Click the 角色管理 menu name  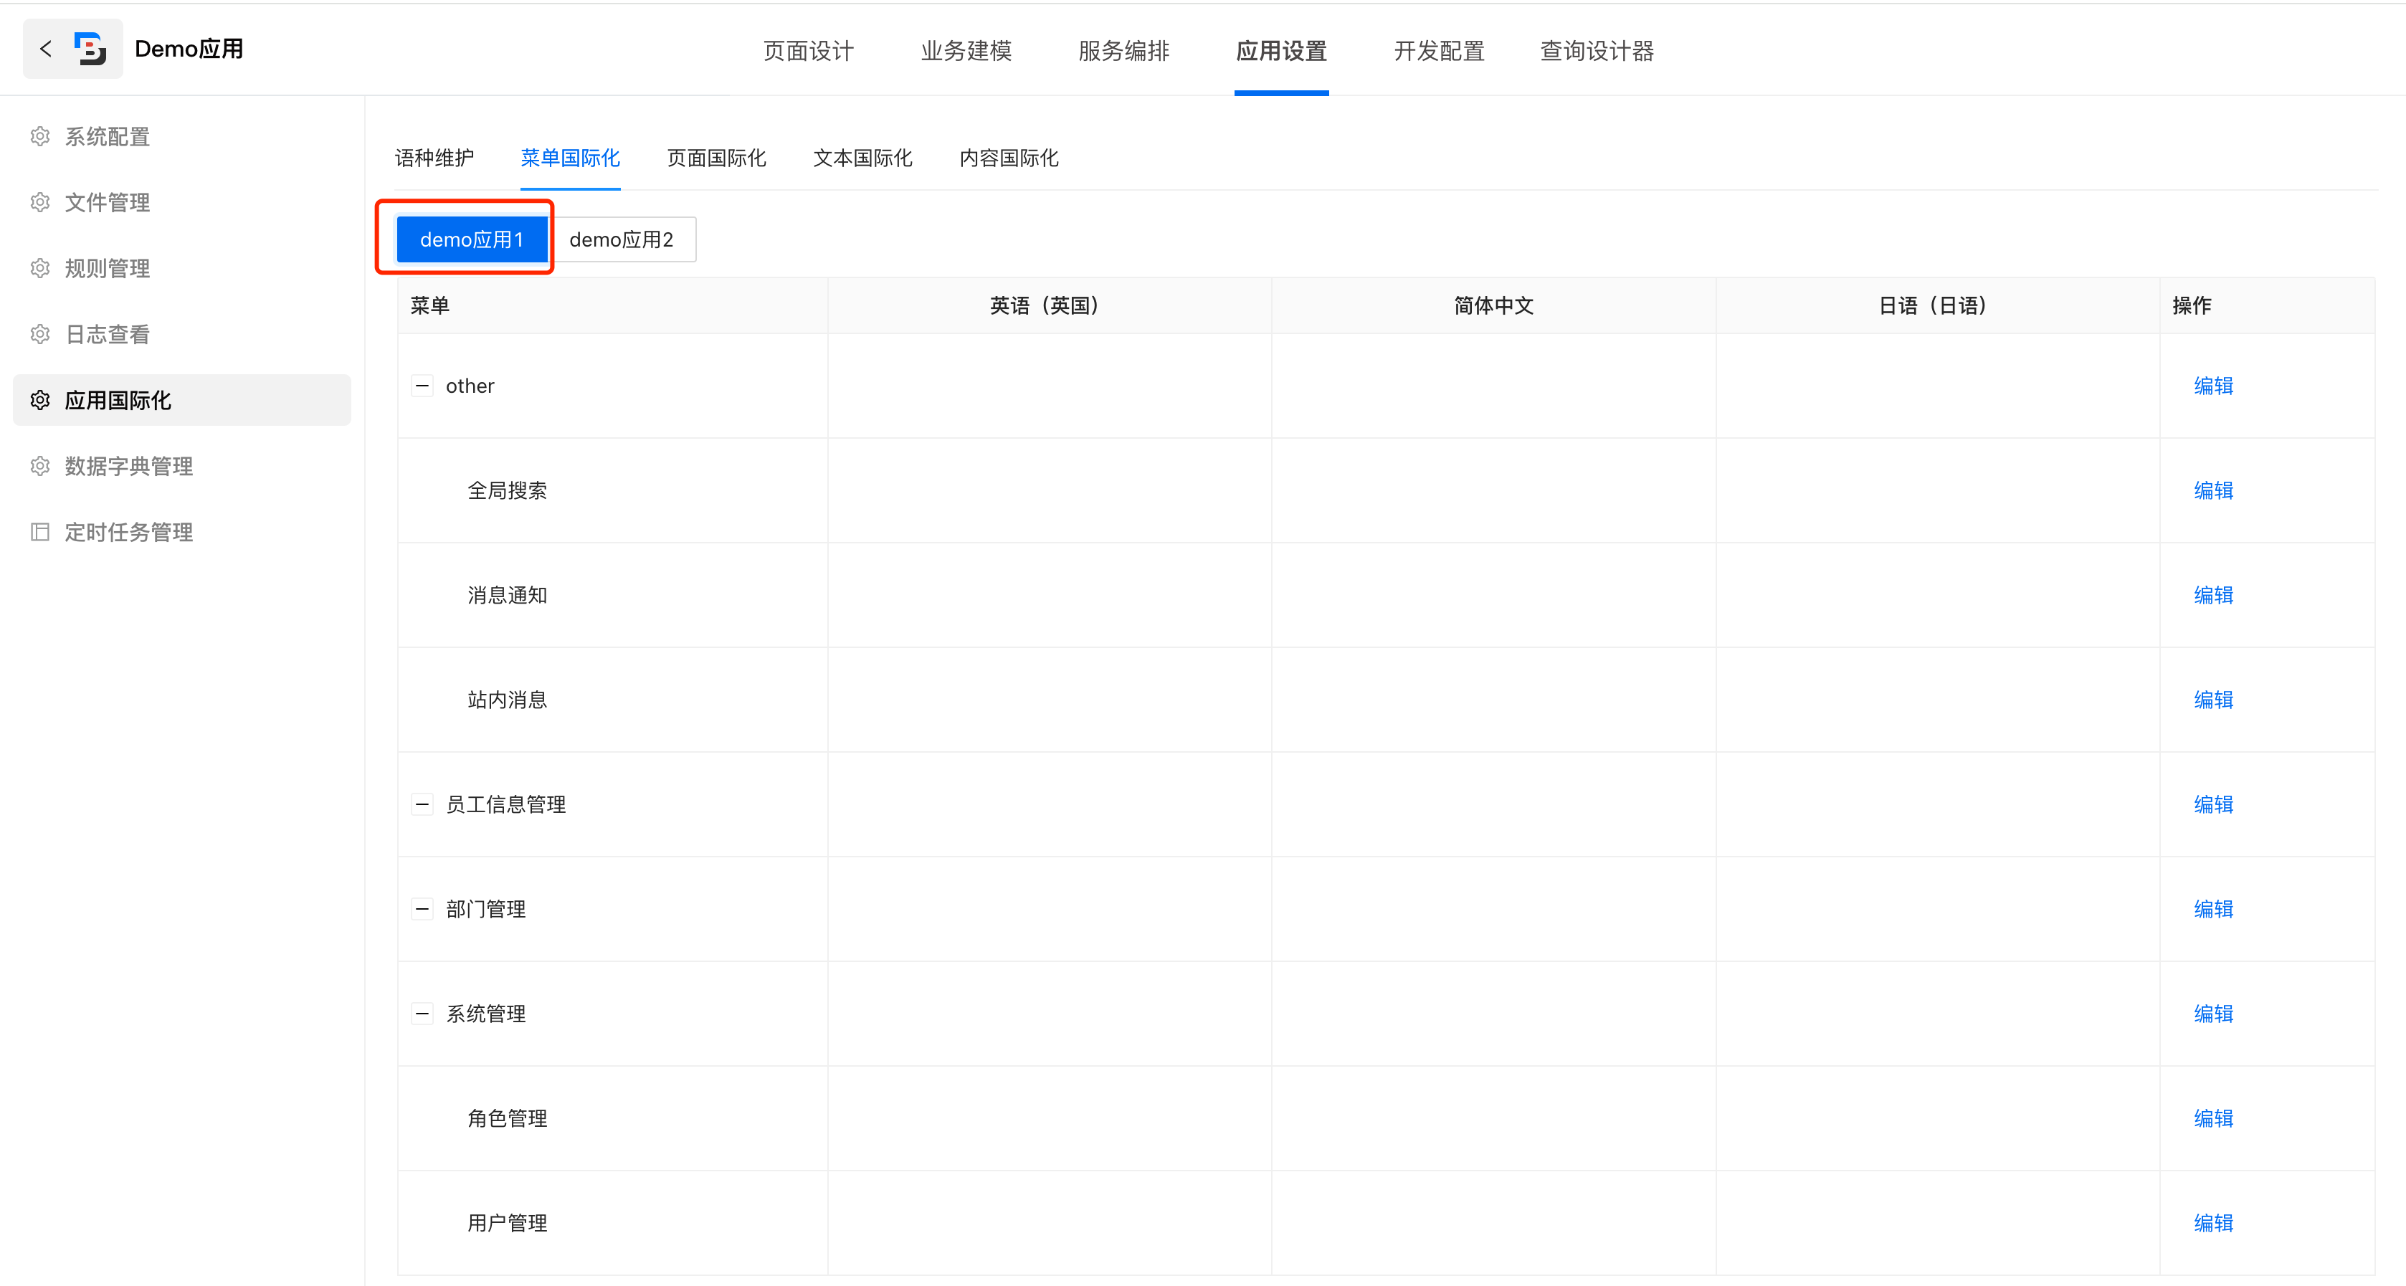click(507, 1118)
